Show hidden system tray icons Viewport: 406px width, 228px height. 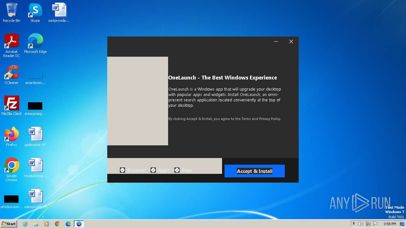[354, 224]
